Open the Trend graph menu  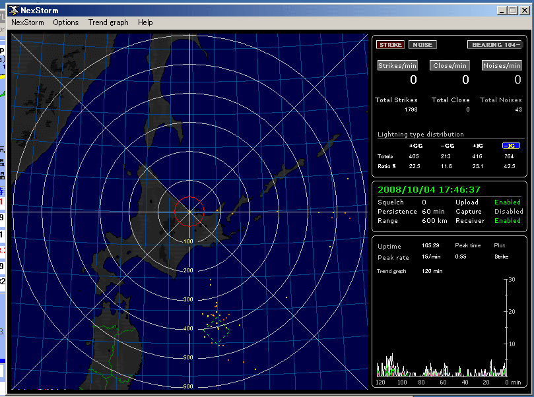click(x=108, y=22)
